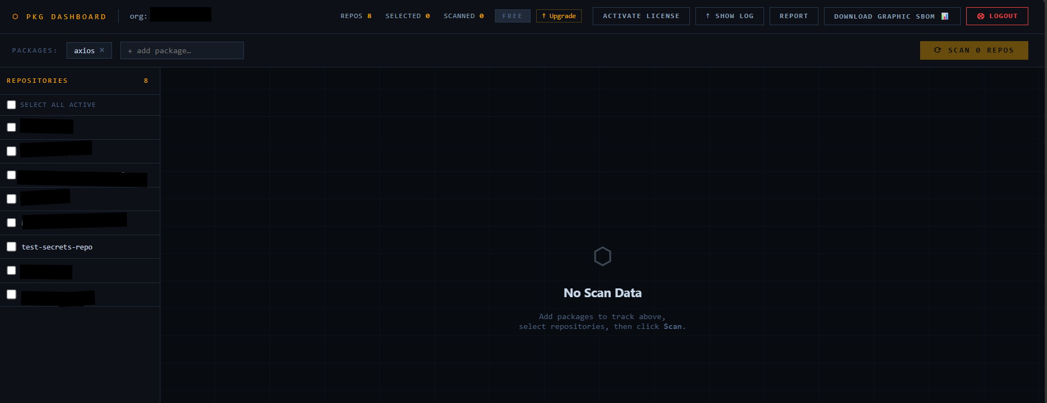Viewport: 1047px width, 403px height.
Task: Click the refresh icon on Scan Repos button
Action: [x=938, y=50]
